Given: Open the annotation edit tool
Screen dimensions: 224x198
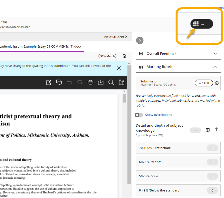Looking at the screenshot, I should (49, 82).
